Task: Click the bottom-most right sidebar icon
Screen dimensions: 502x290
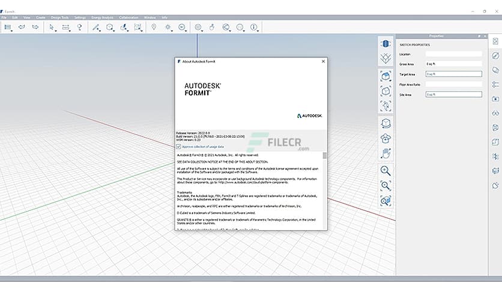Action: click(495, 185)
